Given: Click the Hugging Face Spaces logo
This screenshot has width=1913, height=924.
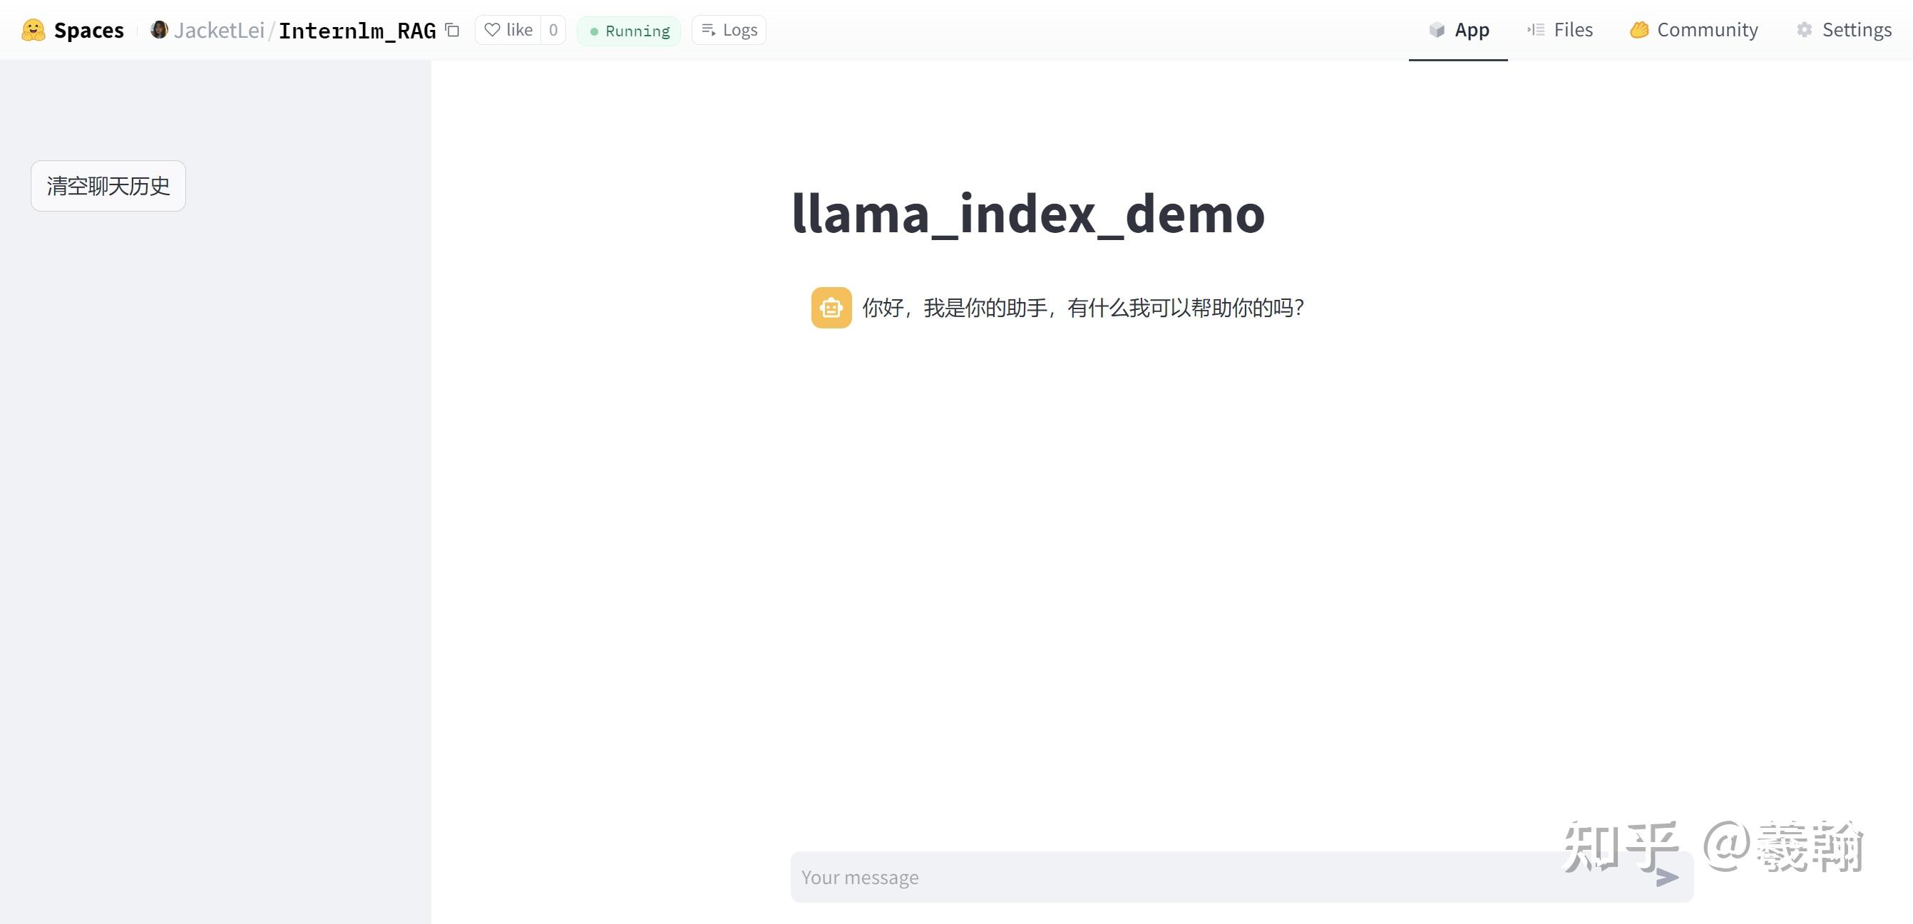Looking at the screenshot, I should click(34, 30).
